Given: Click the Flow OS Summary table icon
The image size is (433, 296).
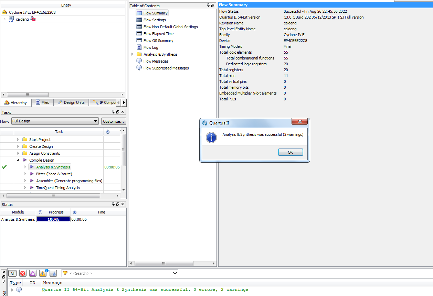Looking at the screenshot, I should [139, 41].
